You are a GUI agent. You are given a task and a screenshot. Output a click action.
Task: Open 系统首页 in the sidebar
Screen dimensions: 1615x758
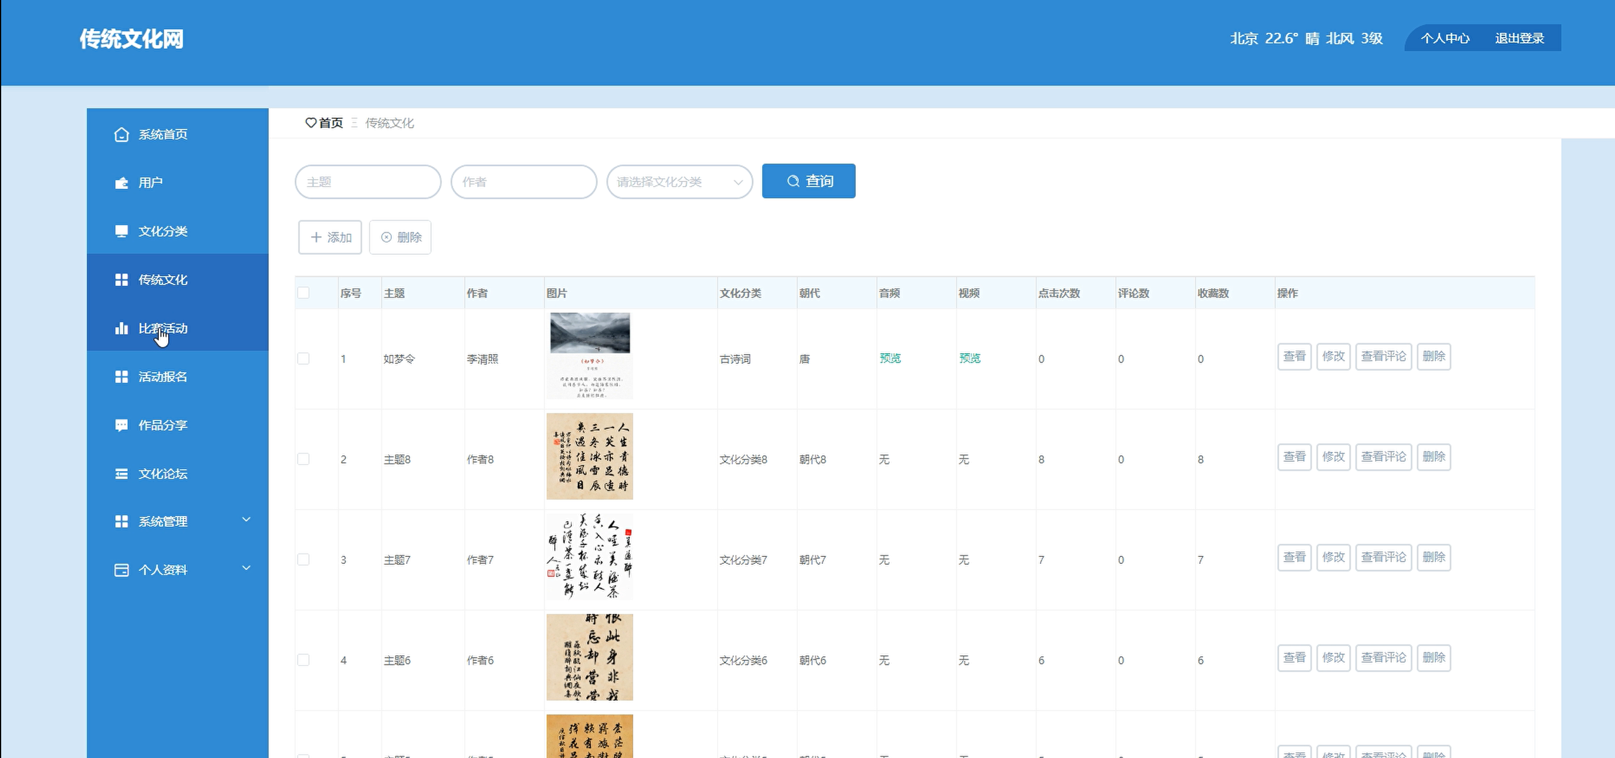[177, 134]
